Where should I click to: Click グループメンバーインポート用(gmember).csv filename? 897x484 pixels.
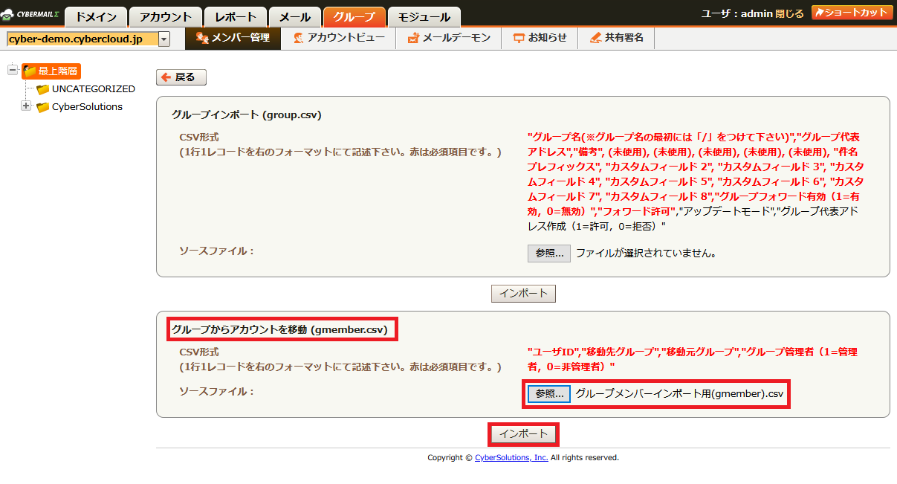click(x=679, y=394)
